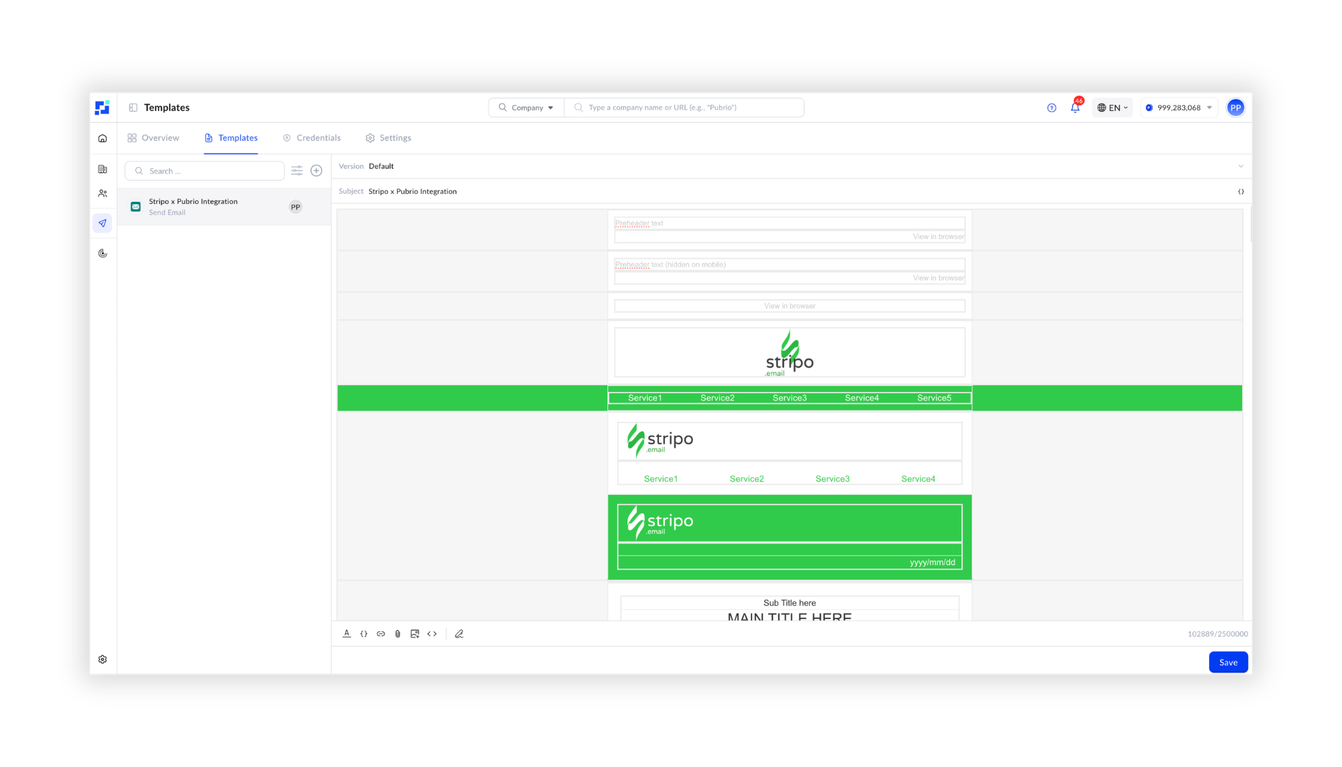The width and height of the screenshot is (1342, 767).
Task: Open the HTML code view icon
Action: (432, 633)
